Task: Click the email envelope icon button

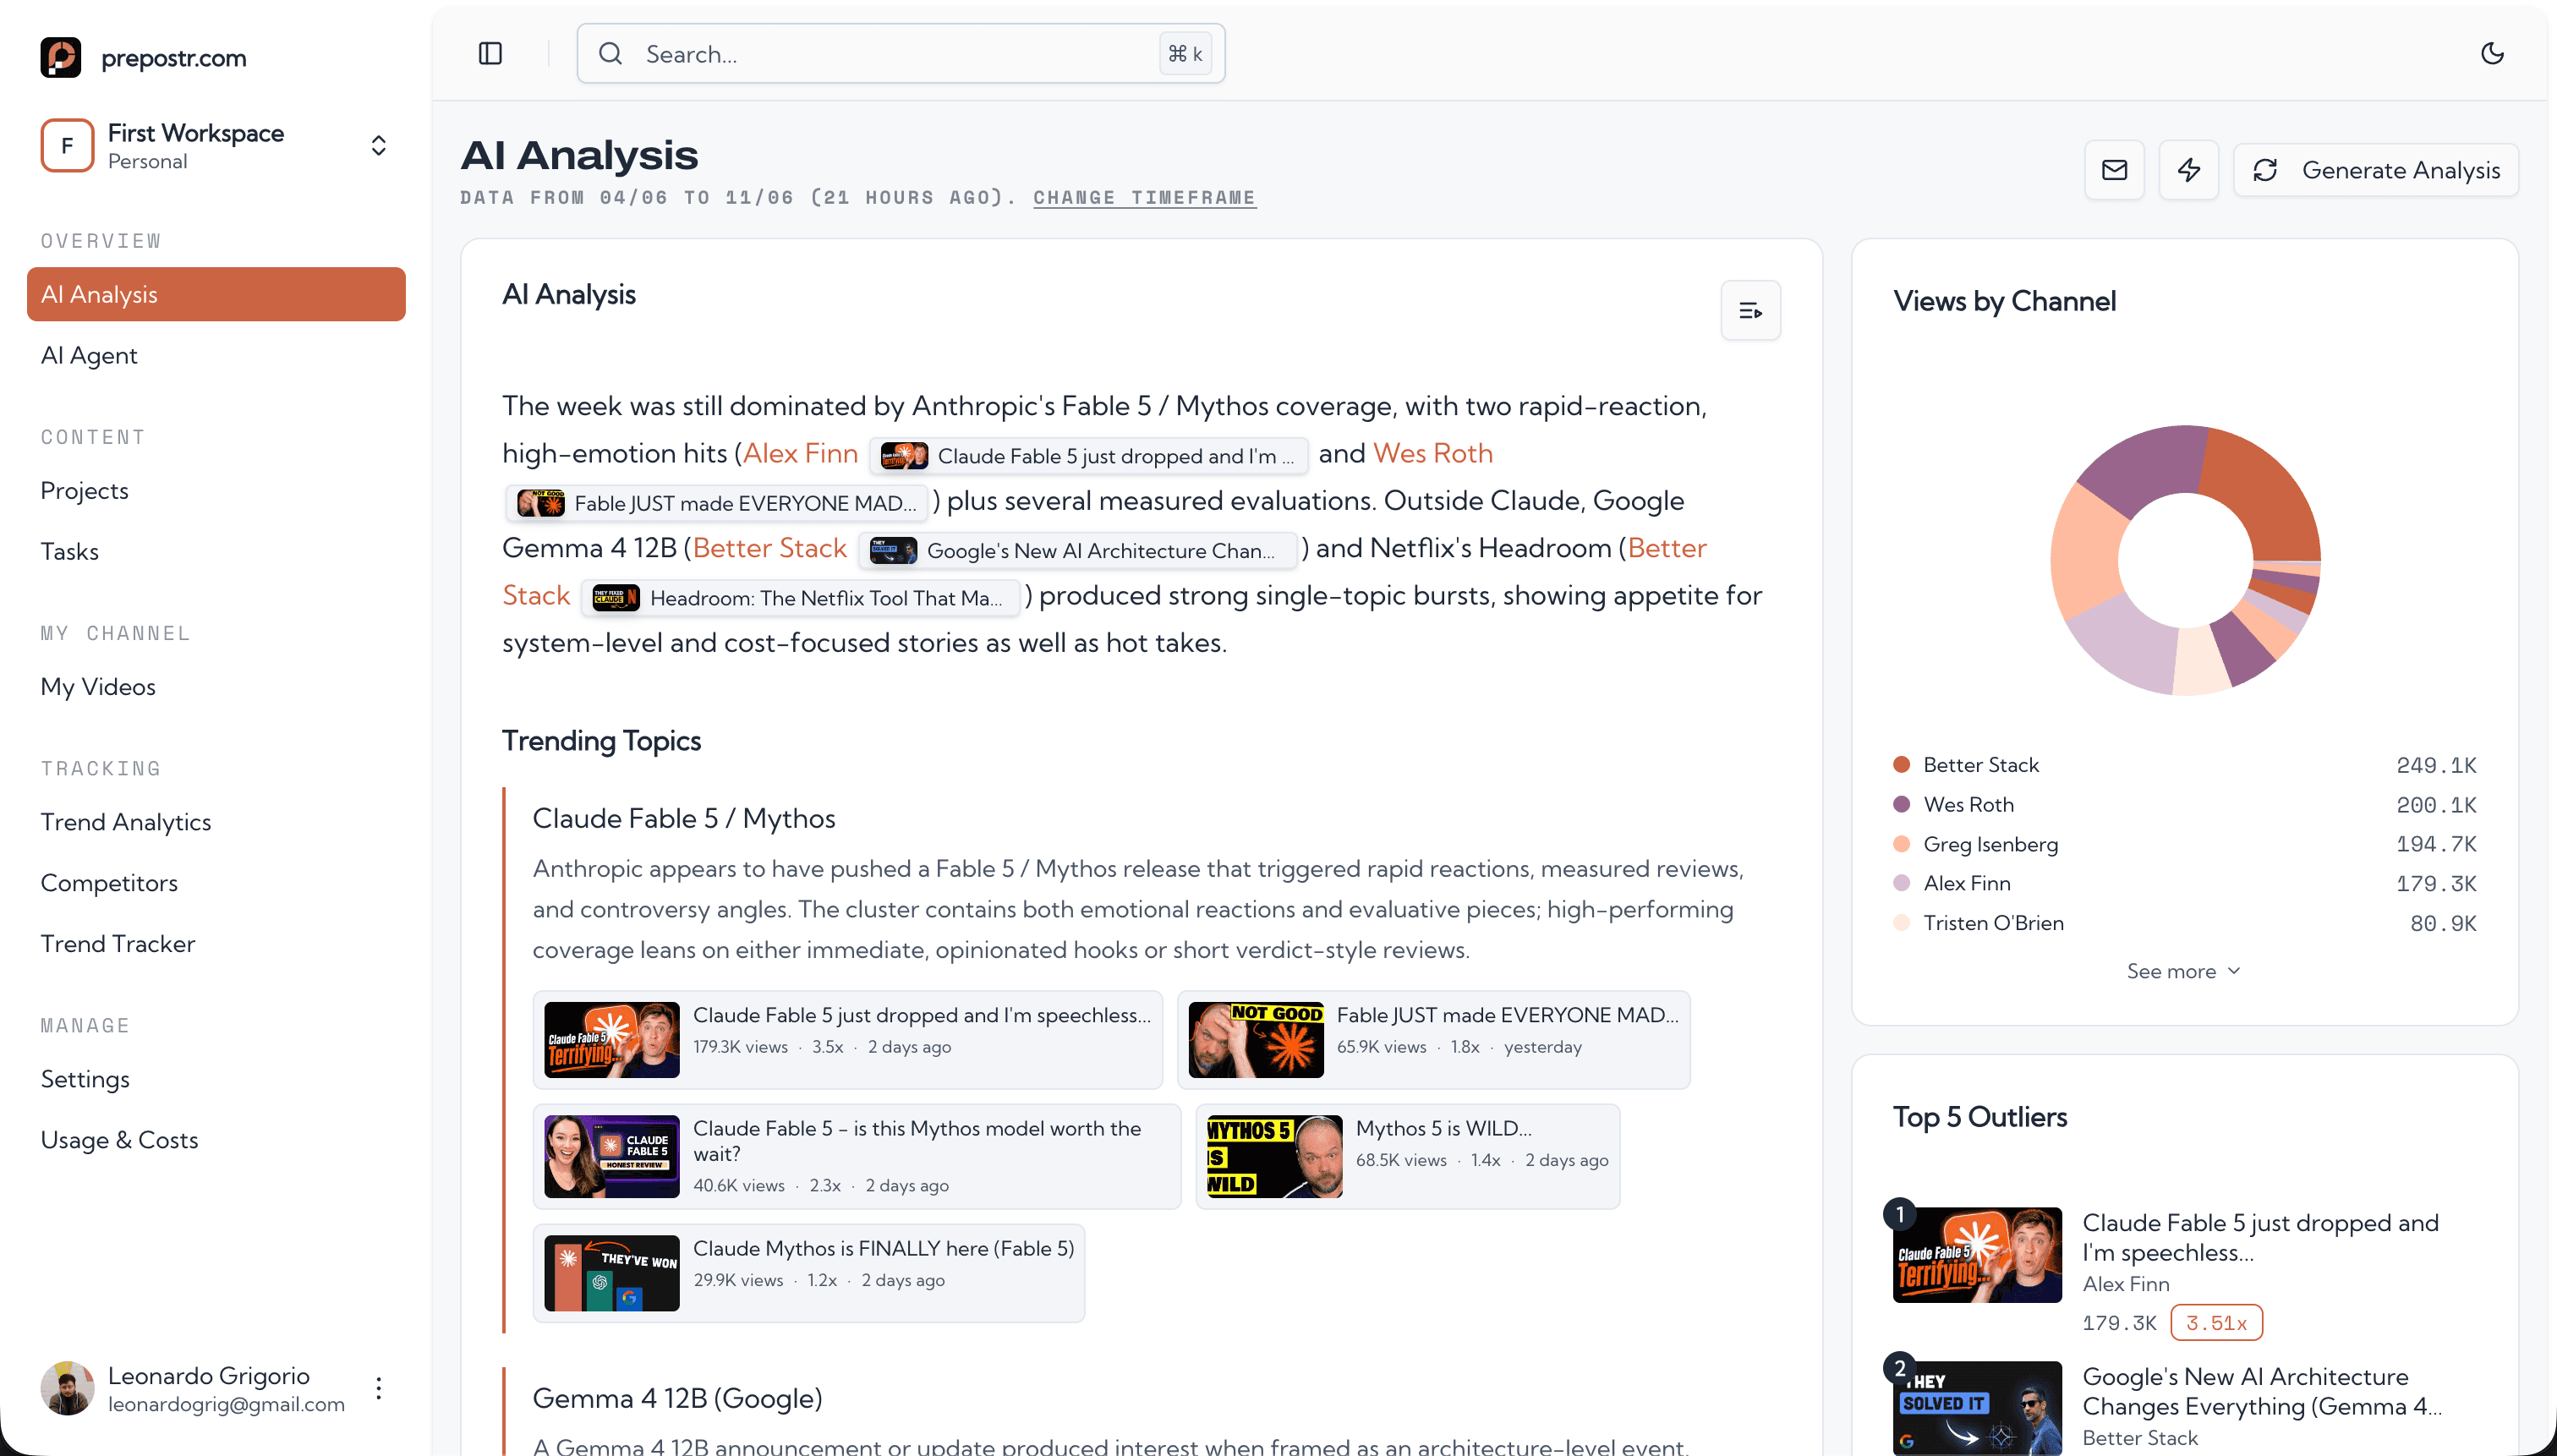Action: point(2114,170)
